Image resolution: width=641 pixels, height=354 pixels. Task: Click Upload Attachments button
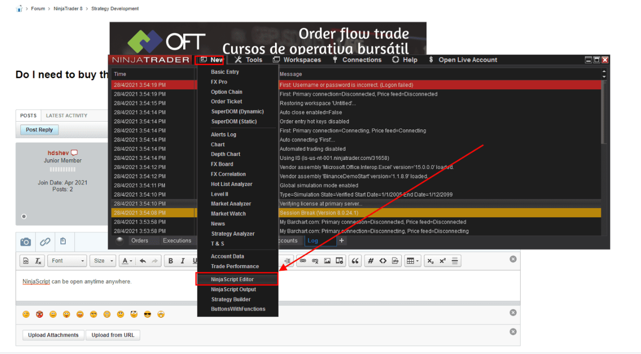click(x=53, y=335)
